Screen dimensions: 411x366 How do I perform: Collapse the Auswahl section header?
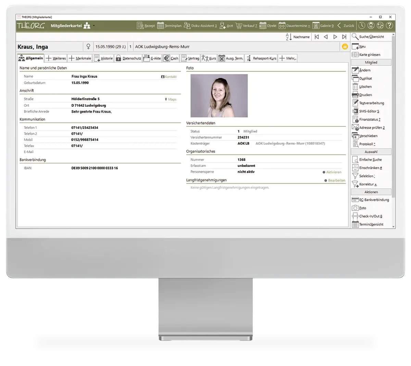(371, 152)
